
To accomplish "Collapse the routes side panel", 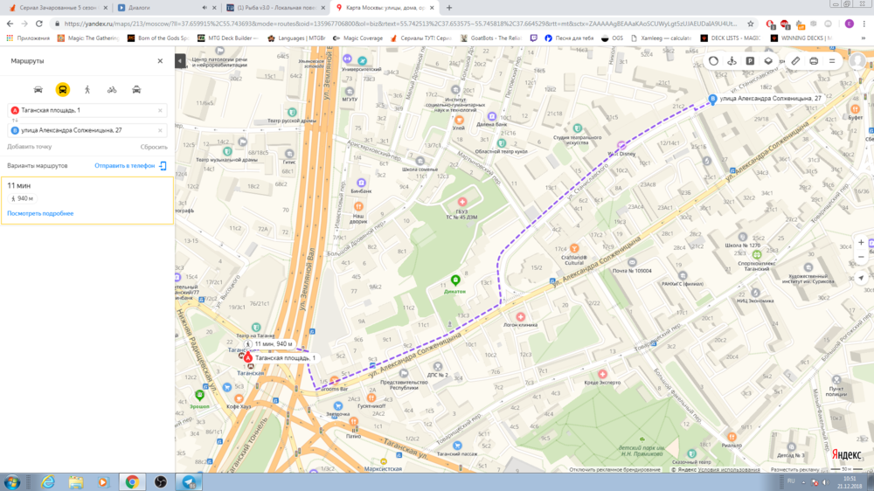I will tap(180, 61).
